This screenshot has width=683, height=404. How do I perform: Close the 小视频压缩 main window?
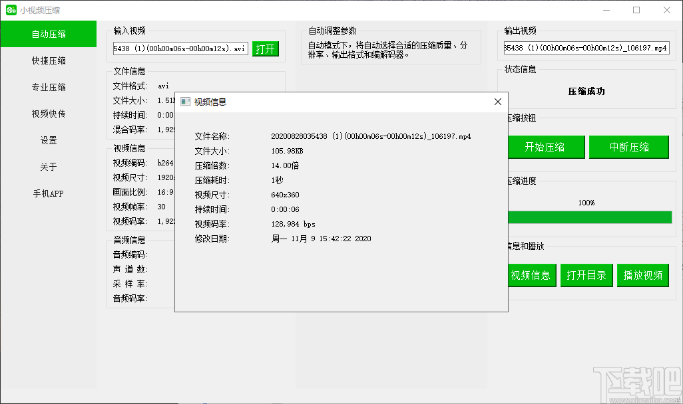coord(667,10)
